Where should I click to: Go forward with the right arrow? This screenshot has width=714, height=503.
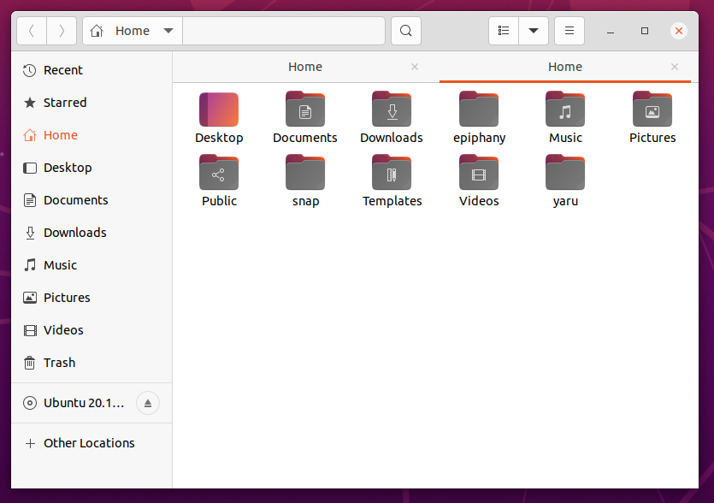tap(62, 31)
